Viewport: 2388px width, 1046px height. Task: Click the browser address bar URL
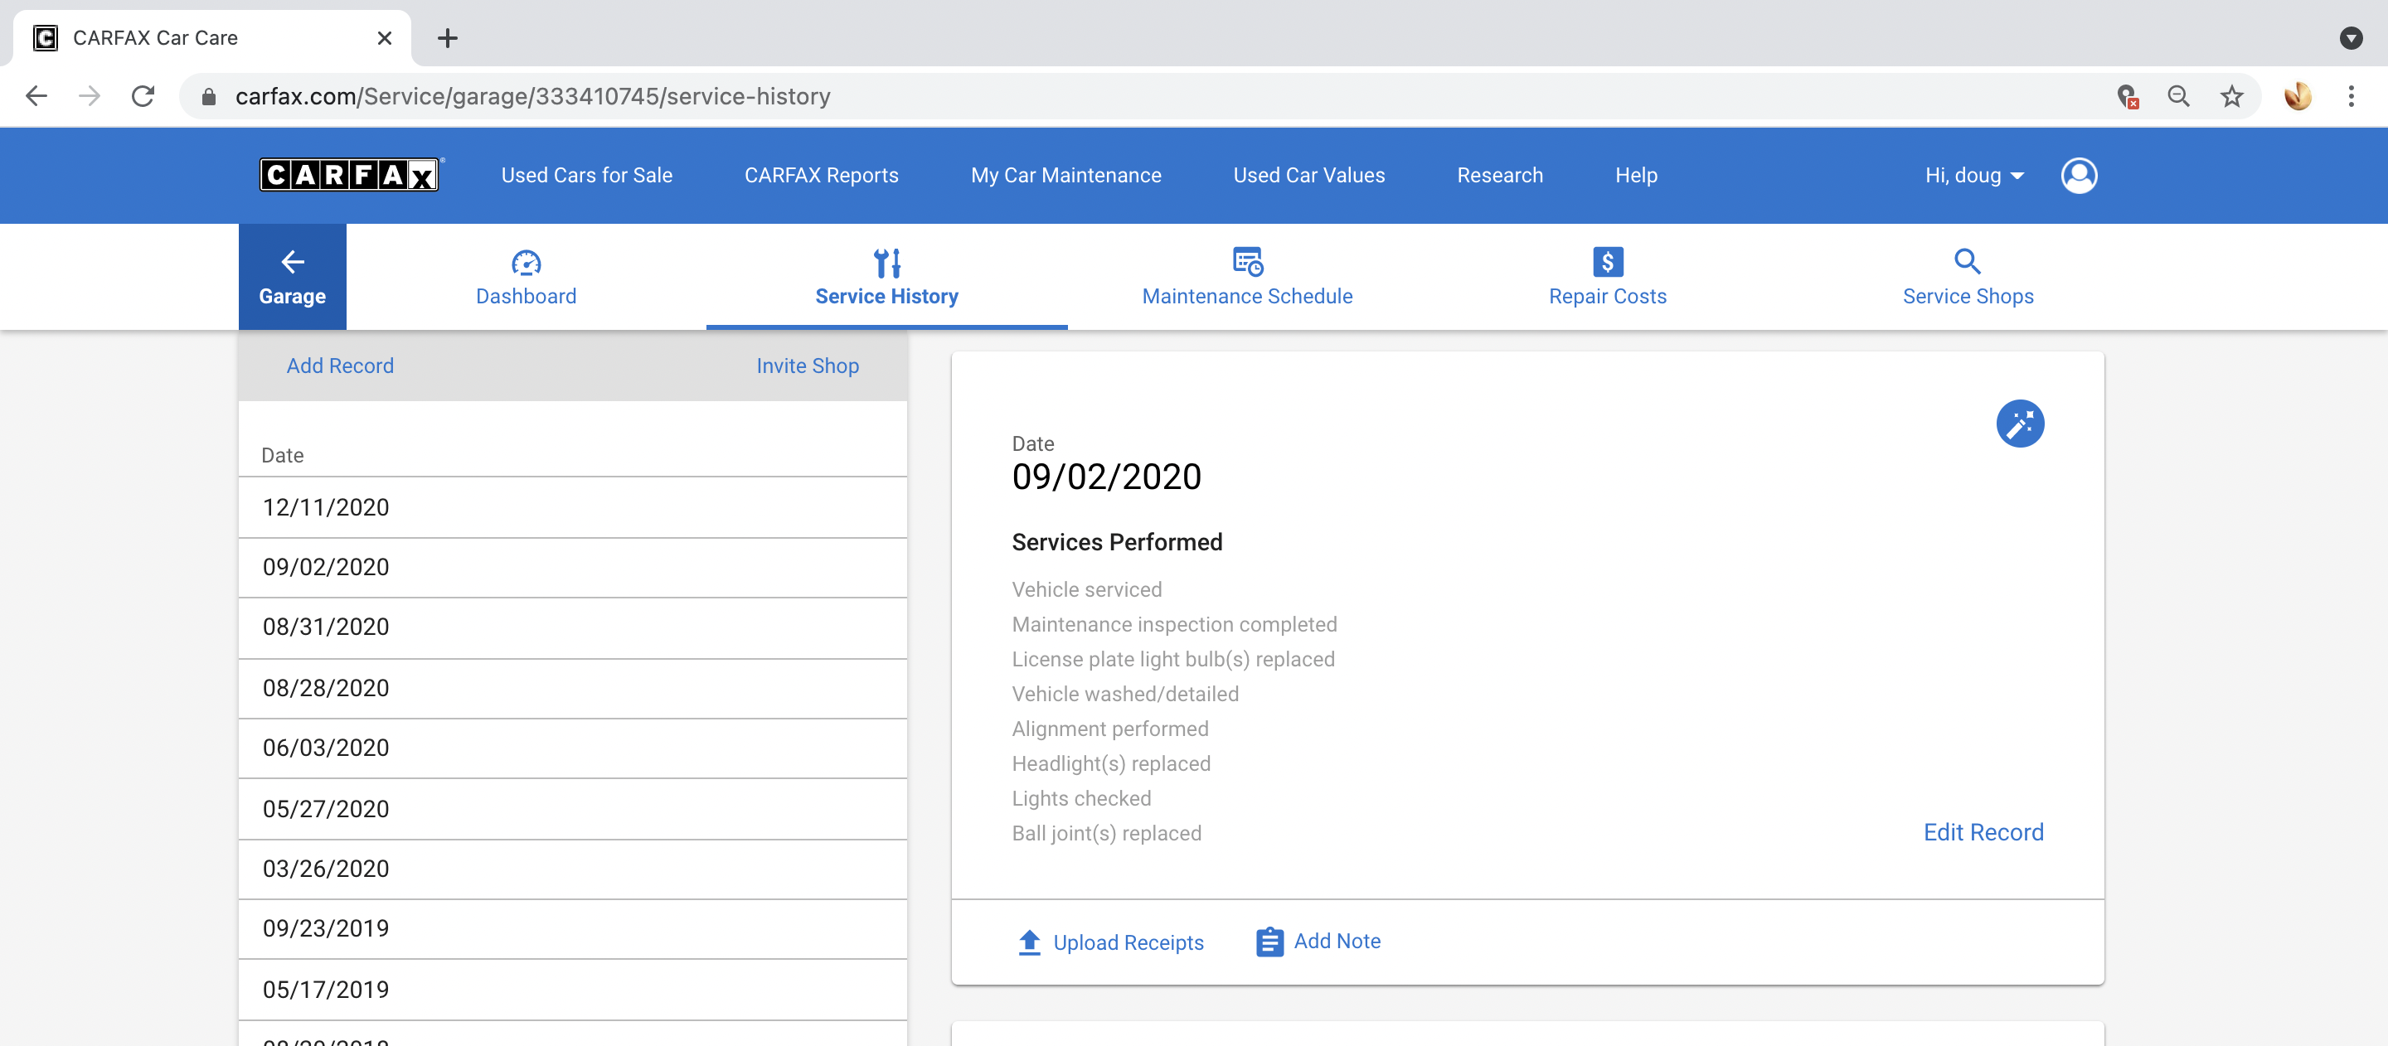click(x=532, y=96)
